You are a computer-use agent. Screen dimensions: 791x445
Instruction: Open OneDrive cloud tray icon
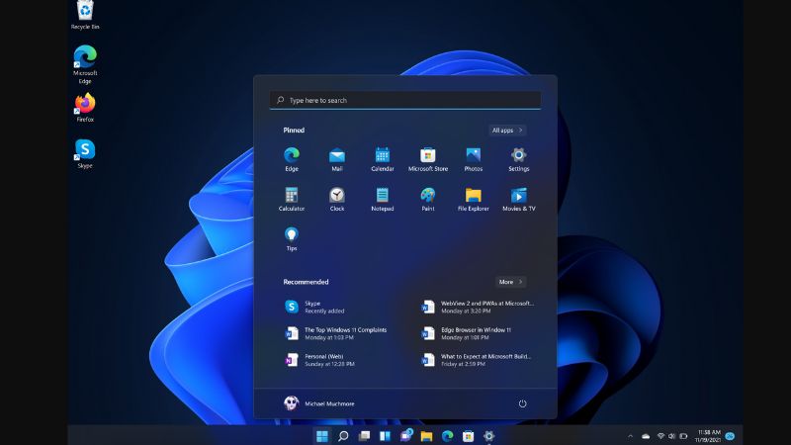tap(646, 436)
